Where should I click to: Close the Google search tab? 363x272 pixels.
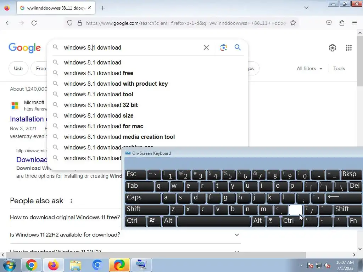(x=89, y=8)
